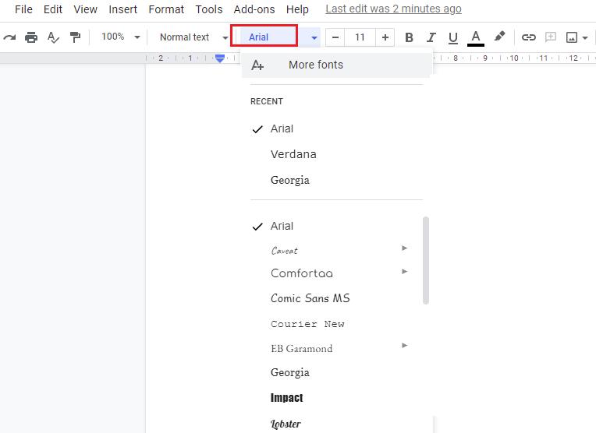This screenshot has width=596, height=433.
Task: Click the Redo arrow icon
Action: [x=9, y=37]
